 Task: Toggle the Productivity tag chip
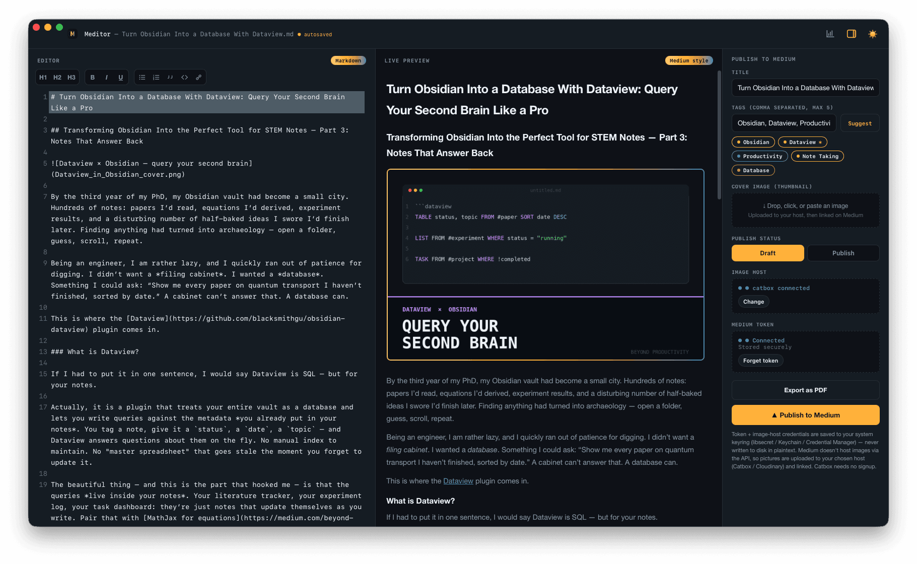pos(759,156)
